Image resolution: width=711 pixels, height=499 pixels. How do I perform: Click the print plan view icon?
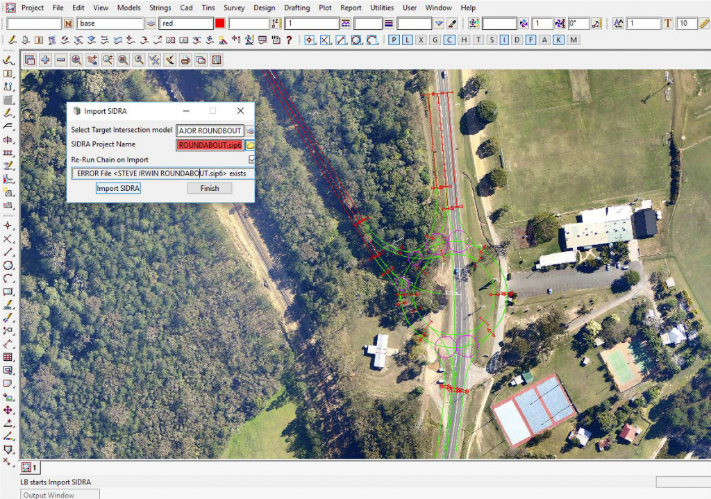click(185, 60)
